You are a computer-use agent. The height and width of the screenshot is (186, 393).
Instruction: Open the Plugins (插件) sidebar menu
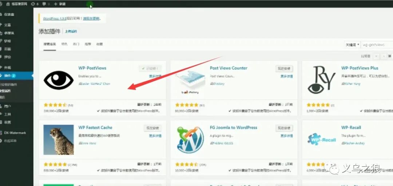point(16,76)
